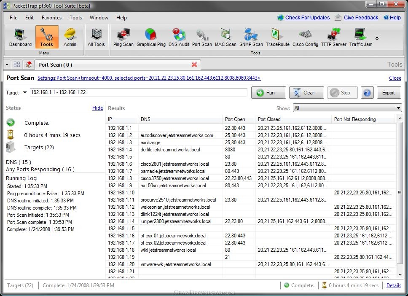Launch the TraceRoute tool

point(277,37)
